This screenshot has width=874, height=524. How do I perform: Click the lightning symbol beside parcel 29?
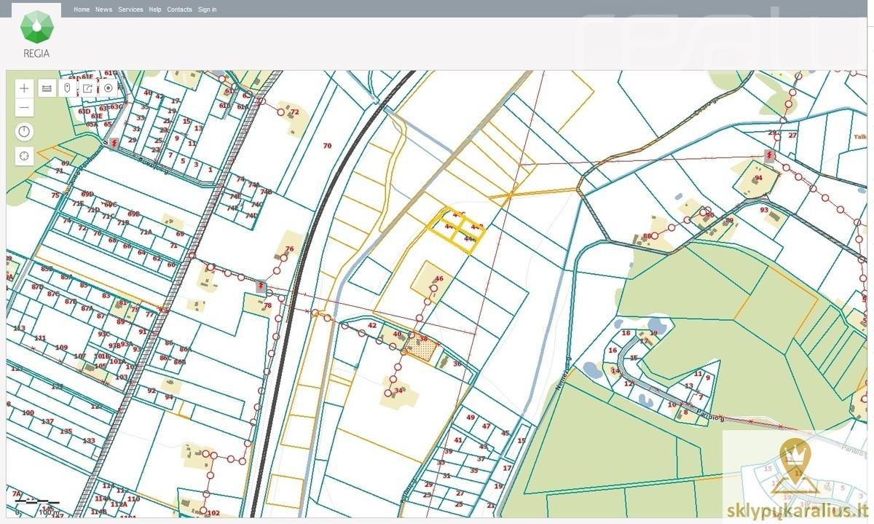114,143
